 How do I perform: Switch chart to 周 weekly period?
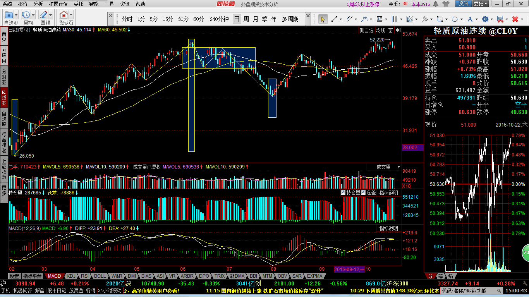(246, 19)
